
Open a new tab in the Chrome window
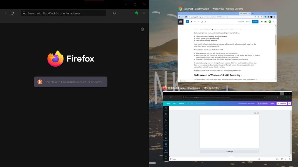pyautogui.click(x=253, y=13)
